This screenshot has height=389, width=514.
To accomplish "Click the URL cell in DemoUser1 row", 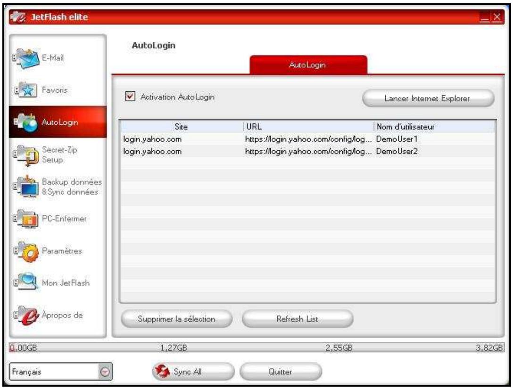I will [x=308, y=139].
